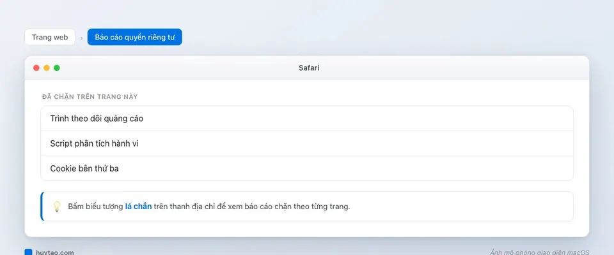Click the lightbulb tip icon
614x255 pixels.
click(57, 206)
